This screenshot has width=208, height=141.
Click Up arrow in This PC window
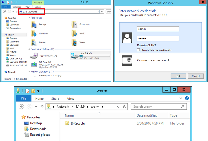(x=17, y=12)
